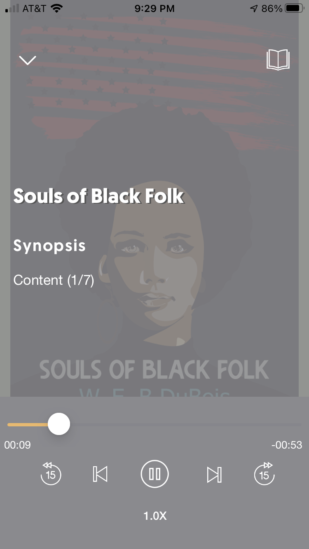Tap the Content (1/7) label

[x=54, y=280]
